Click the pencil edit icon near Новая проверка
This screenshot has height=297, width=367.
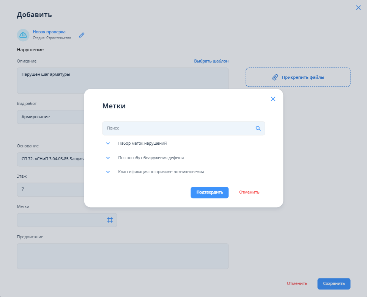(x=82, y=35)
